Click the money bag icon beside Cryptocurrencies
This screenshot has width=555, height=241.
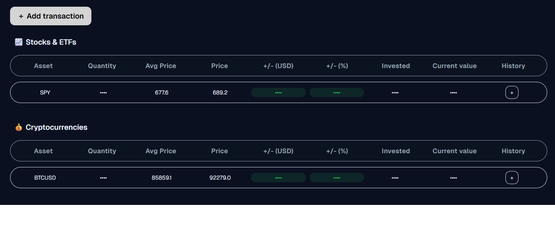pyautogui.click(x=18, y=127)
